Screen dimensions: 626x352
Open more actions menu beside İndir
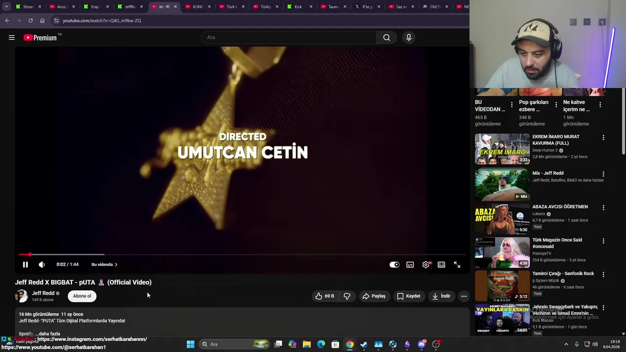tap(464, 296)
